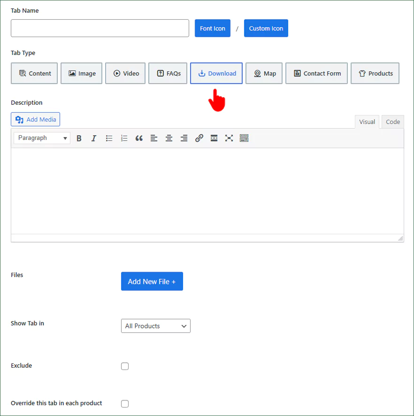Click the editor resize handle
This screenshot has width=414, height=416.
401,238
